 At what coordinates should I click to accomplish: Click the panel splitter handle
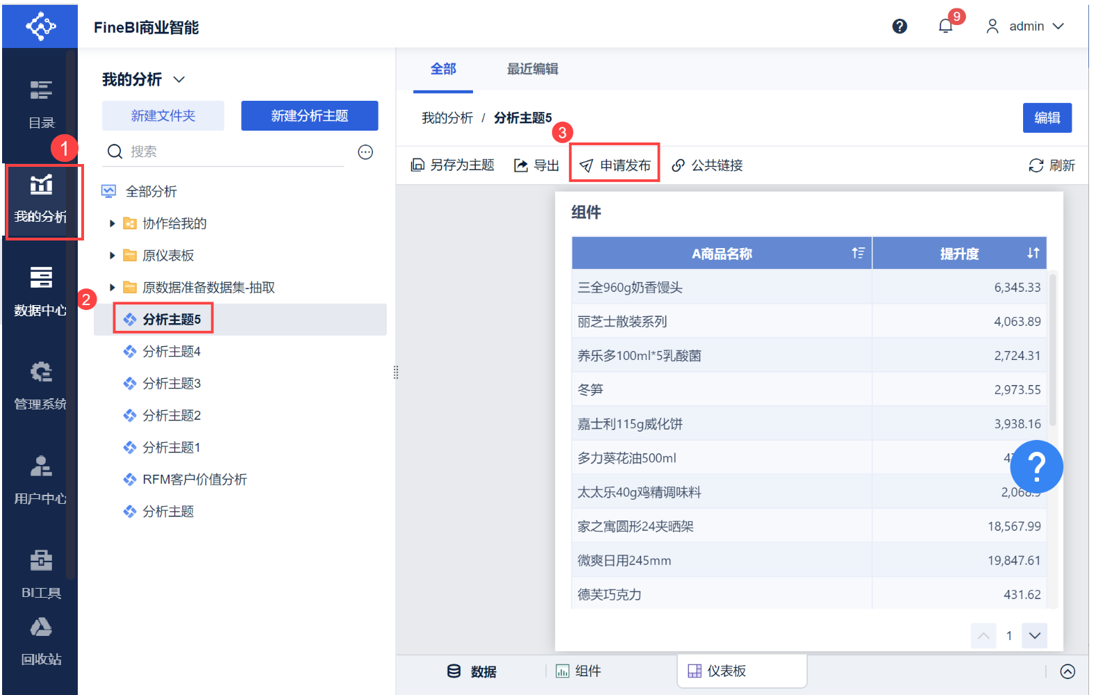pos(396,373)
